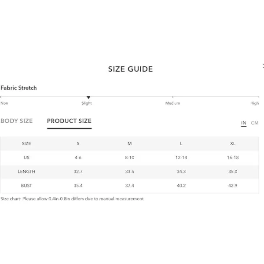Click the US row label
Viewport: 264px width, 264px height.
point(26,158)
